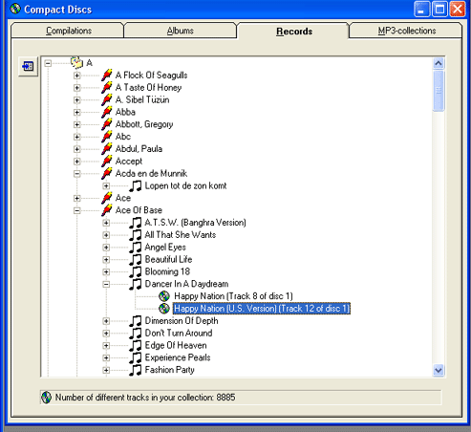
Task: Click the music note icon of Angel Eyes
Action: click(x=136, y=248)
